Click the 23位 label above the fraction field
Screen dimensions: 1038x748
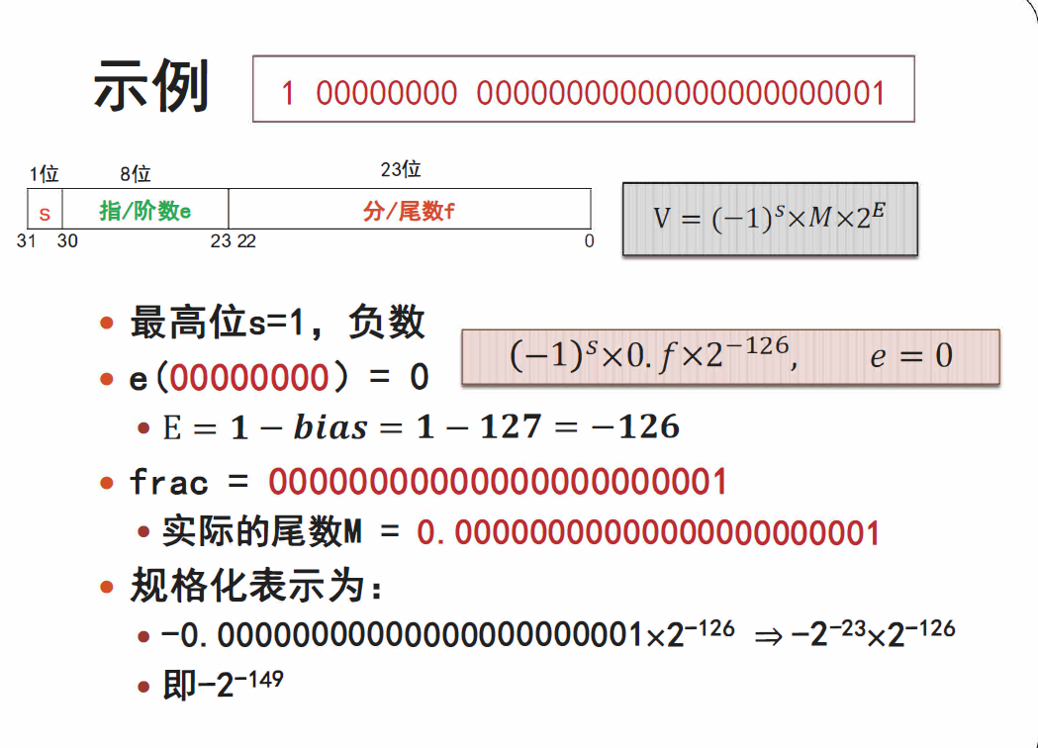401,169
